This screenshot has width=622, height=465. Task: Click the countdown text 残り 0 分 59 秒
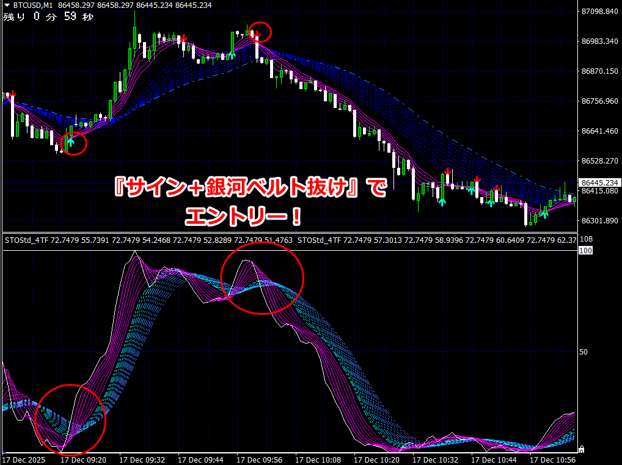[48, 16]
